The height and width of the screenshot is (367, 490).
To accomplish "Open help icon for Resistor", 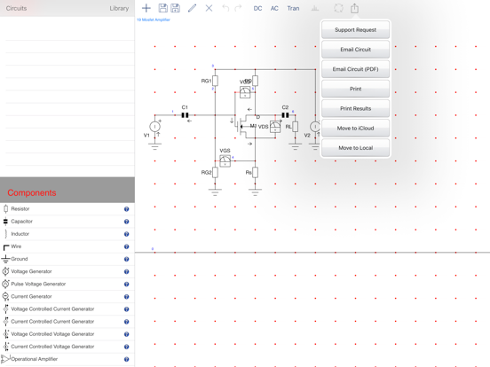I will [127, 209].
